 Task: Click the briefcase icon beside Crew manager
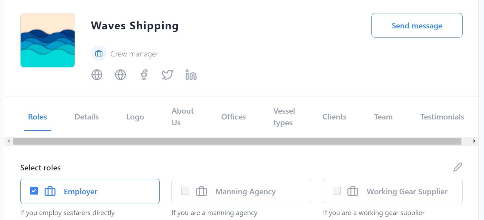99,54
